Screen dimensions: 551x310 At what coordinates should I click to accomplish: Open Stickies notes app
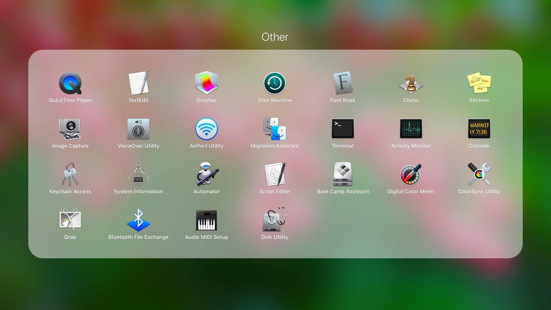479,83
